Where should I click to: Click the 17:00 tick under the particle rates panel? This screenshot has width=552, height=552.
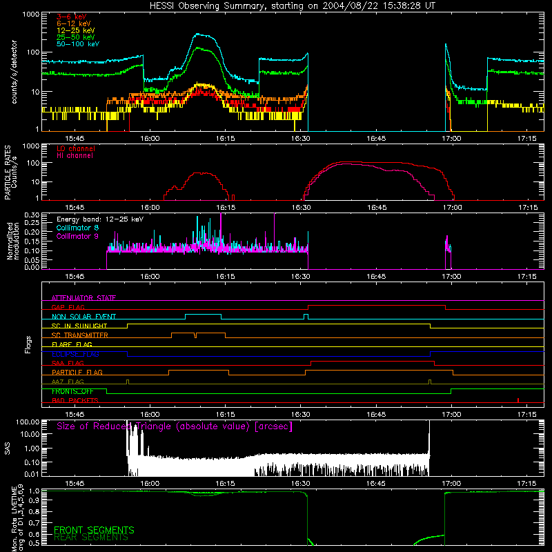[452, 208]
